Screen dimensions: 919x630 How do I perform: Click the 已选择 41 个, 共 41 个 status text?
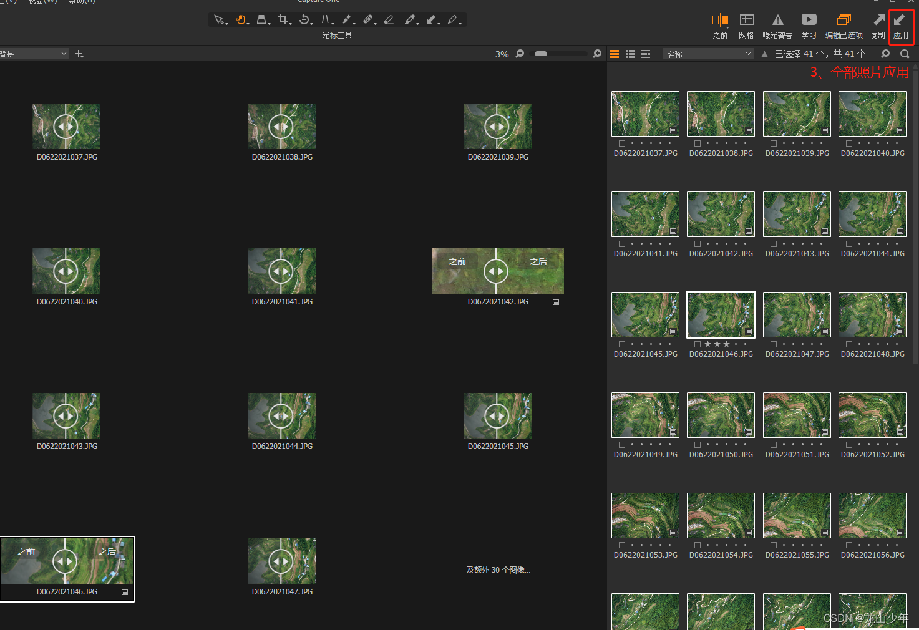click(x=820, y=54)
